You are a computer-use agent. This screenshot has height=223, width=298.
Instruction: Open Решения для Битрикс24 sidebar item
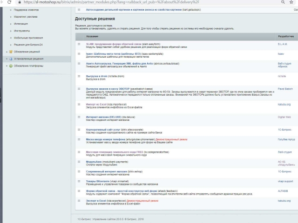coord(29,45)
